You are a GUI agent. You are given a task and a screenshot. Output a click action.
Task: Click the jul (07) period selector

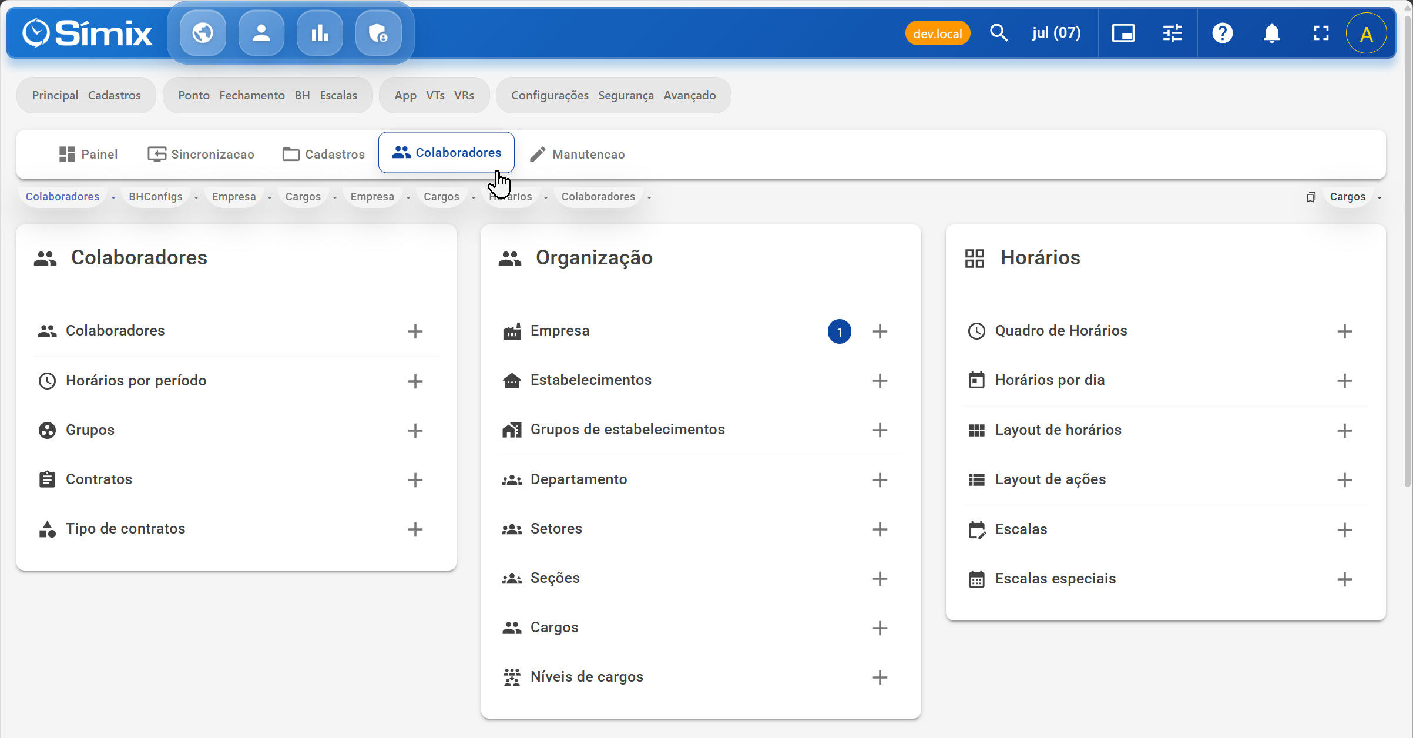point(1056,33)
